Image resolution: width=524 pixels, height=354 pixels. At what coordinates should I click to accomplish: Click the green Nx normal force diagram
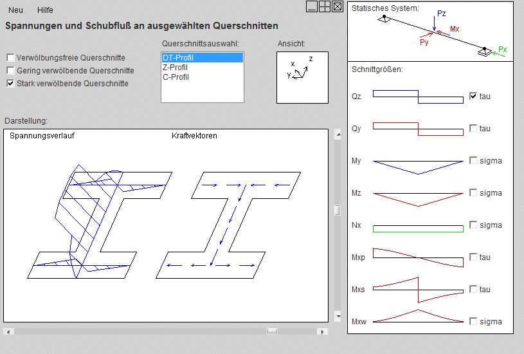click(418, 228)
